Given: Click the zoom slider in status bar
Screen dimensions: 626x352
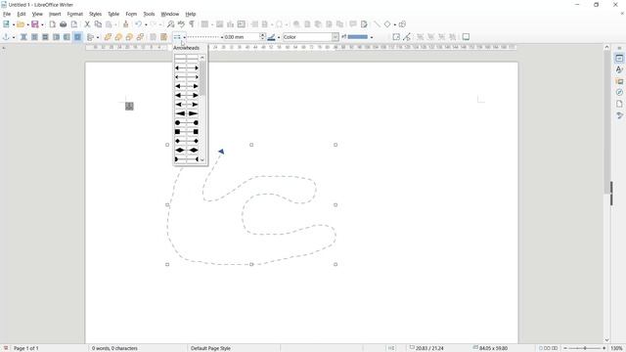Looking at the screenshot, I should coord(585,348).
